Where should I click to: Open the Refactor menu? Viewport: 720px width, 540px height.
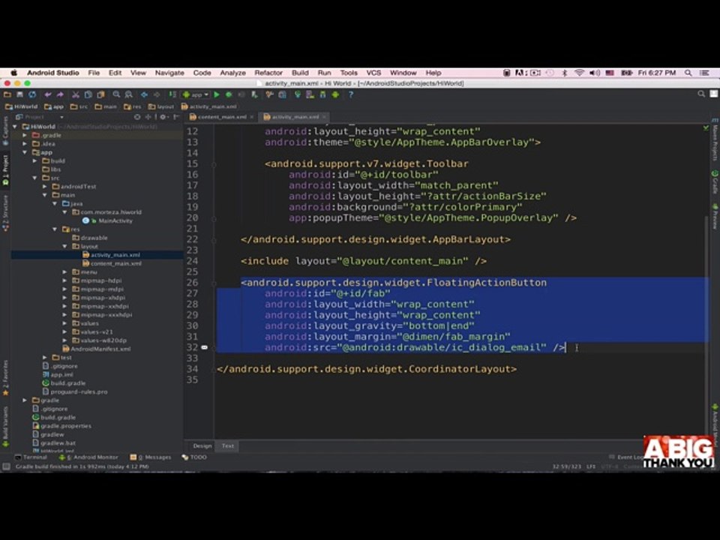(268, 73)
